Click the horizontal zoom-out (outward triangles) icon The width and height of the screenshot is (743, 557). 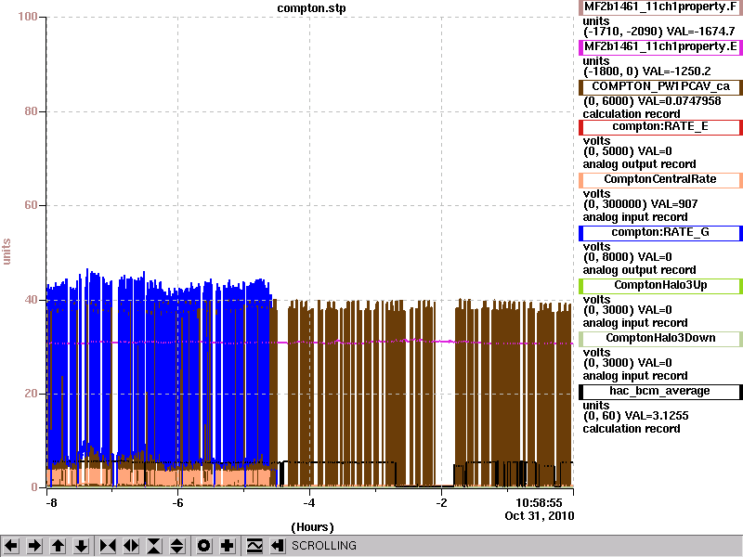coord(131,546)
